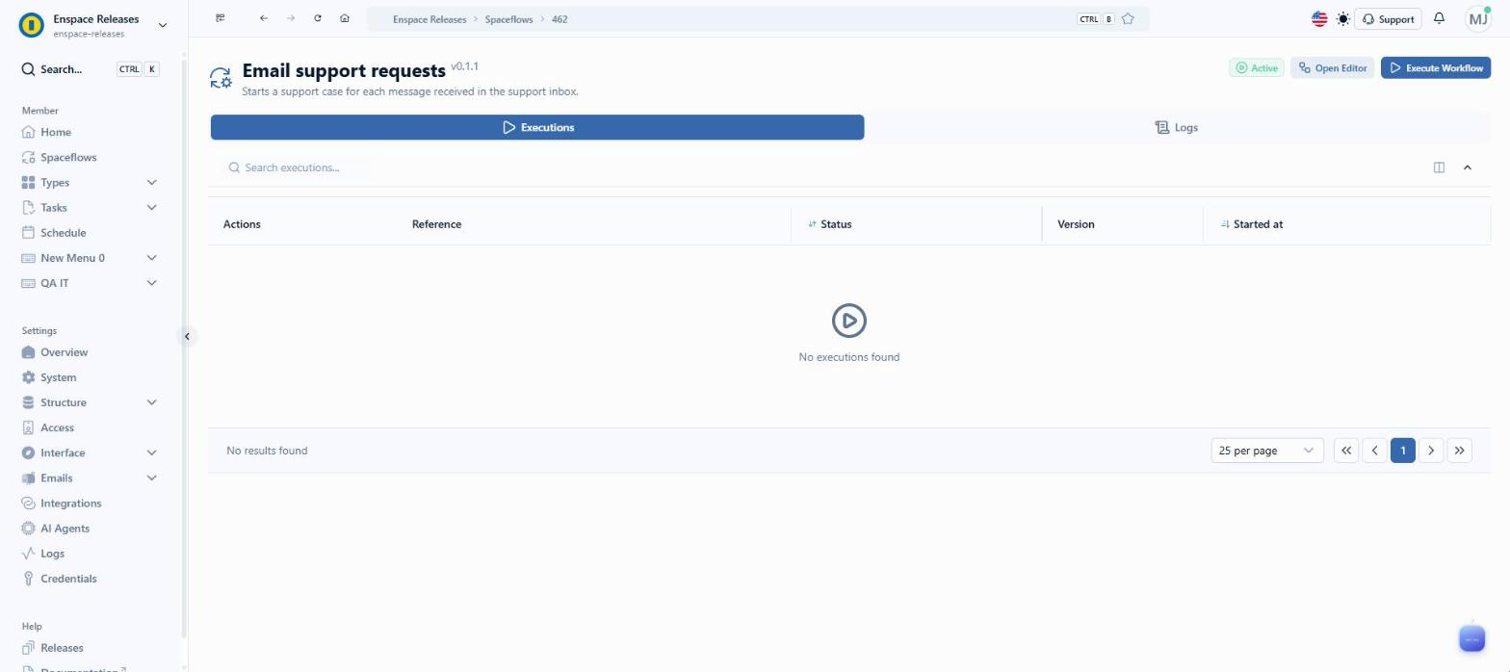Collapse the sidebar with arrow handle

[187, 336]
